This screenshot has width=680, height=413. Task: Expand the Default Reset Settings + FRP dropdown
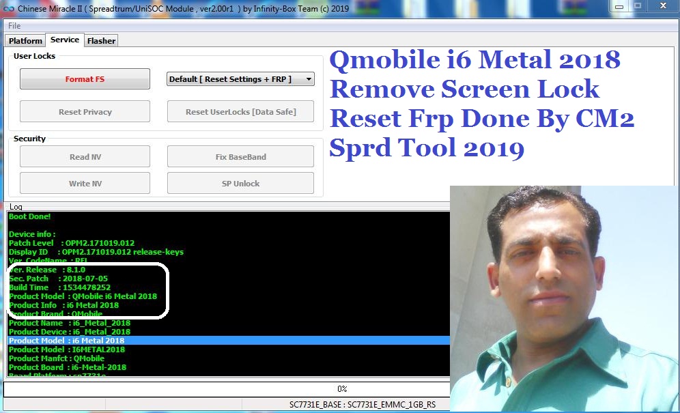pyautogui.click(x=241, y=79)
